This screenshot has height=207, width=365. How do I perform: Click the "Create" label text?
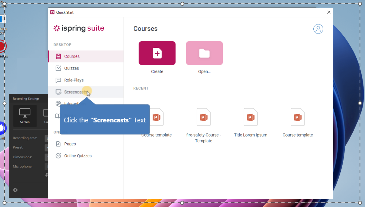157,71
